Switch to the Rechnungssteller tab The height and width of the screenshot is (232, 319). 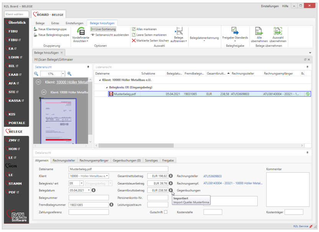coord(64,160)
